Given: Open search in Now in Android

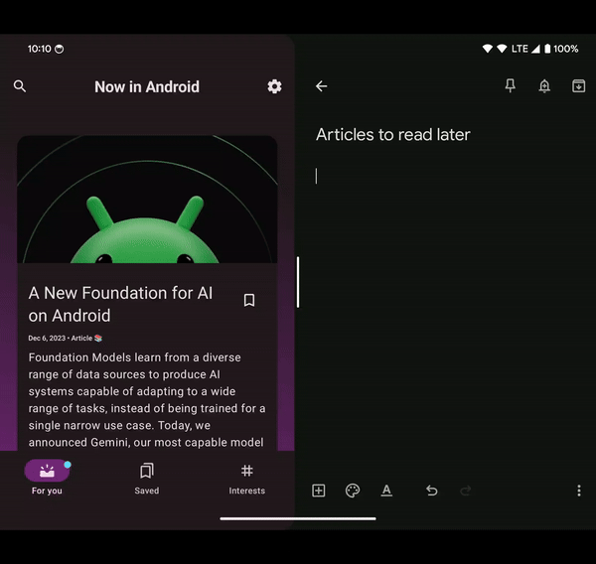Looking at the screenshot, I should click(x=20, y=86).
